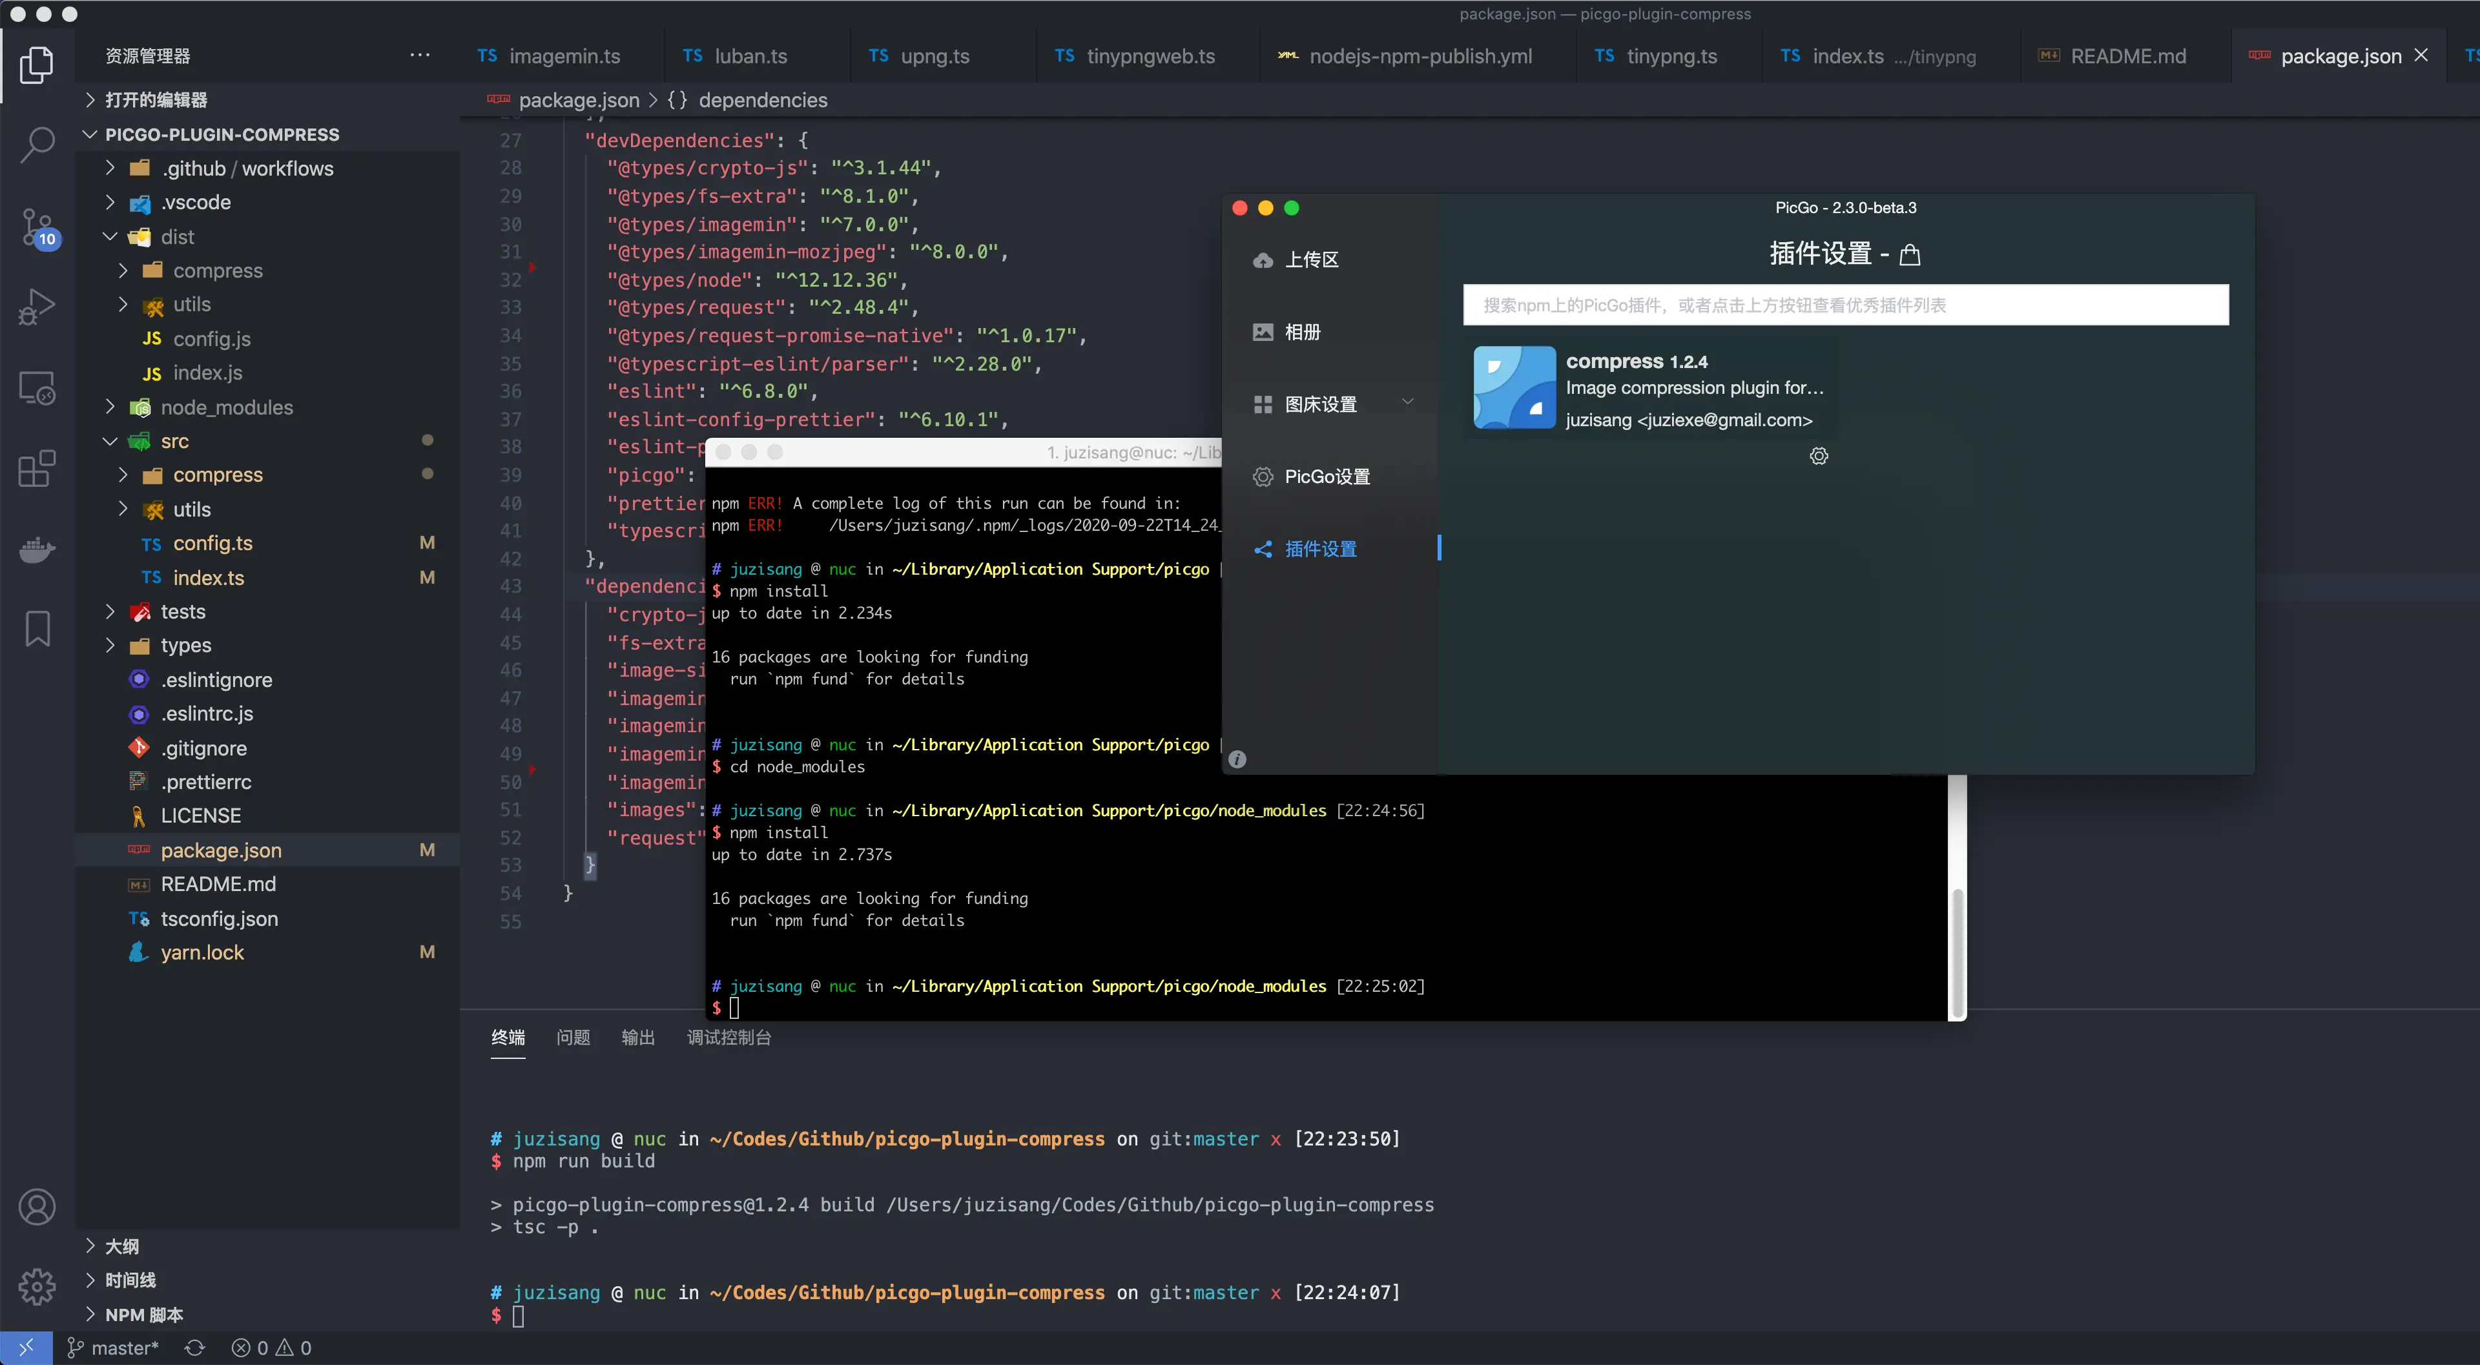Open the Source Control view

tap(37, 228)
